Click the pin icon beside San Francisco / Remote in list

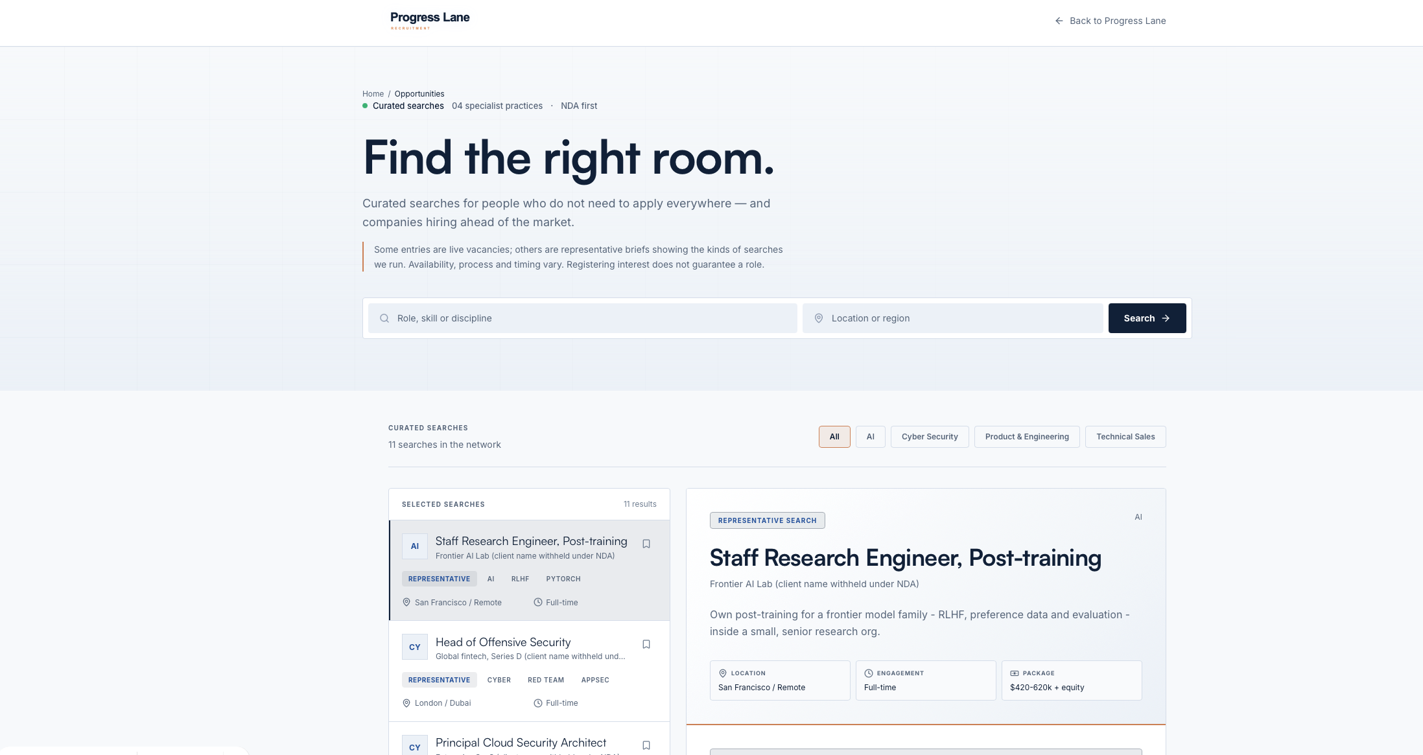tap(406, 602)
